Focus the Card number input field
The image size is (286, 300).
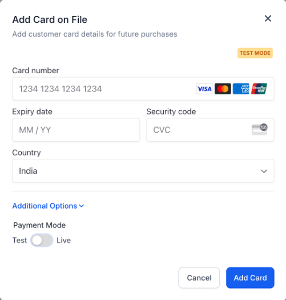point(143,89)
